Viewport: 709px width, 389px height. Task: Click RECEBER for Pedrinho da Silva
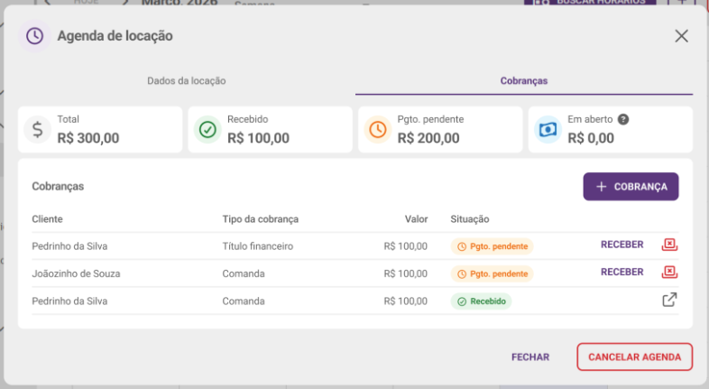click(x=622, y=245)
